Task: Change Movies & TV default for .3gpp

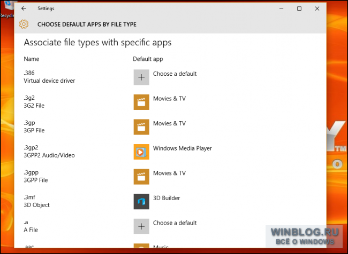Action: pos(169,173)
